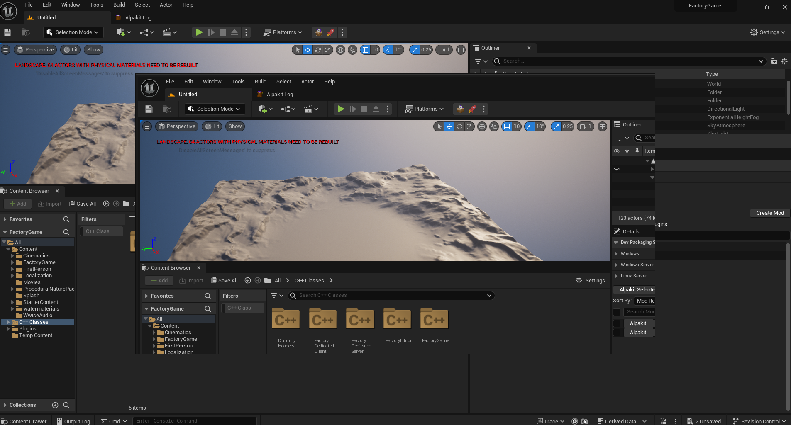The width and height of the screenshot is (791, 425).
Task: Open back Outliner settings gear
Action: [x=784, y=61]
